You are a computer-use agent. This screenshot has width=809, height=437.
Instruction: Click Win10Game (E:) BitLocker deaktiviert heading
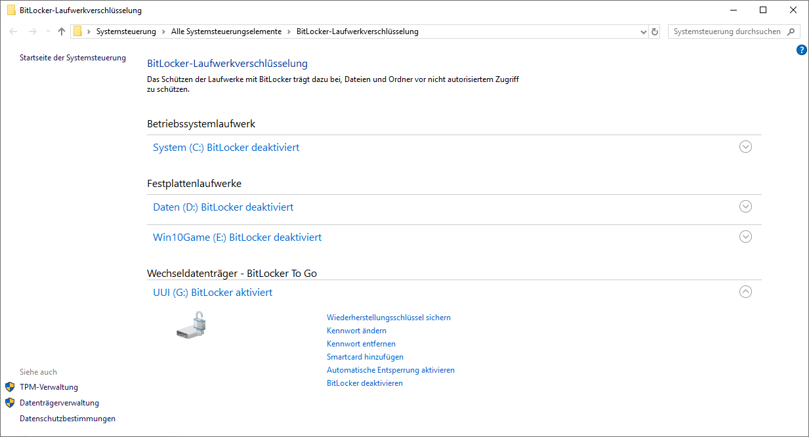click(x=237, y=238)
